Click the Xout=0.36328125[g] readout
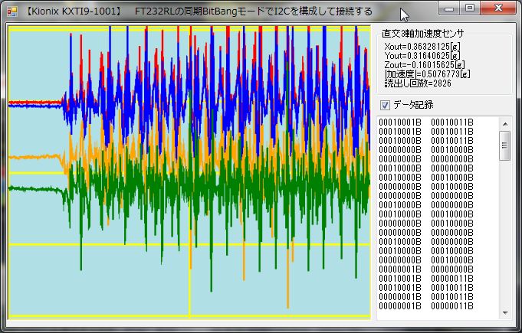 [422, 46]
